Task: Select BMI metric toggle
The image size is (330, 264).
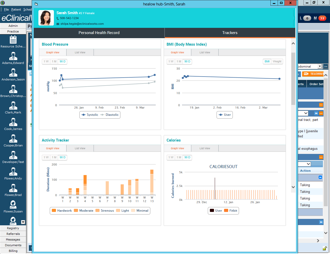Action: coord(267,61)
